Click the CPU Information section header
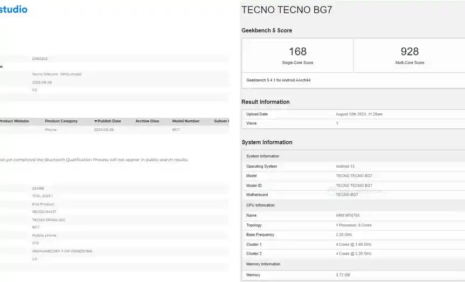 click(260, 205)
